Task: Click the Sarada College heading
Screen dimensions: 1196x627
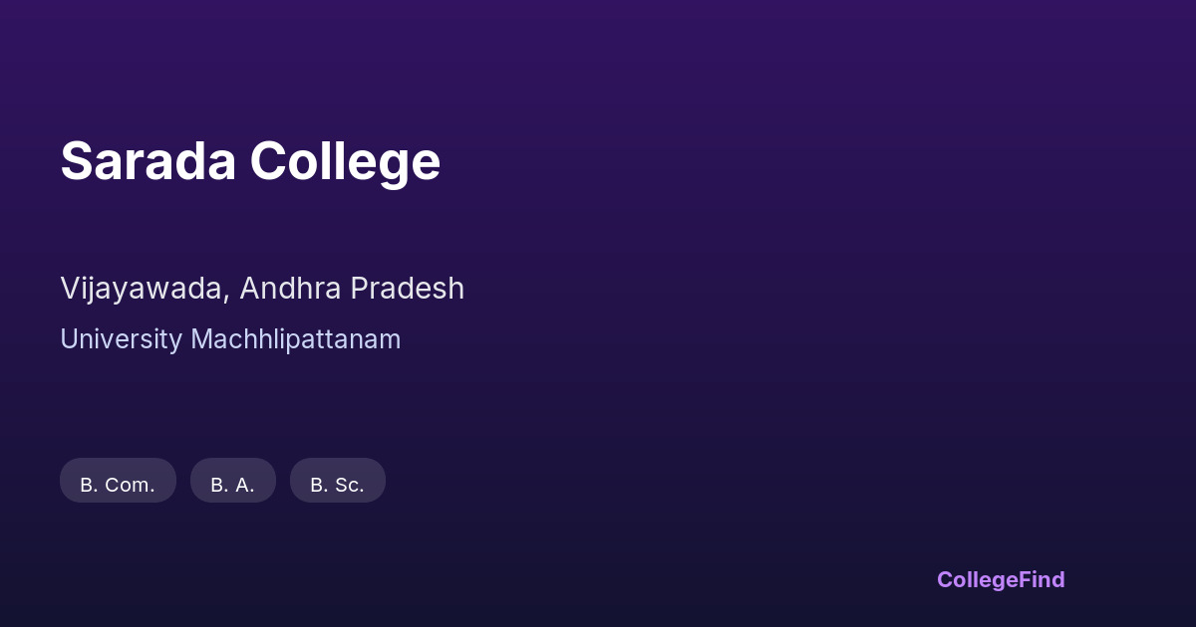Action: (x=250, y=161)
